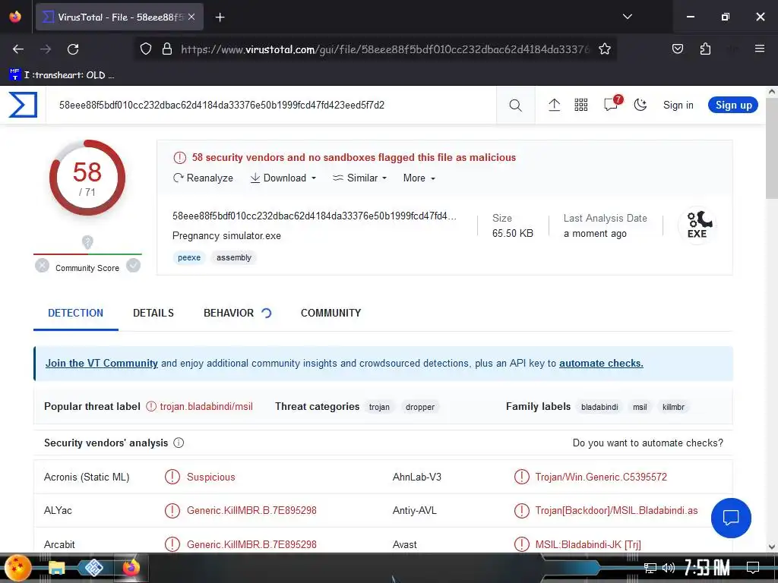Click the tracking protection shield icon

pos(145,49)
